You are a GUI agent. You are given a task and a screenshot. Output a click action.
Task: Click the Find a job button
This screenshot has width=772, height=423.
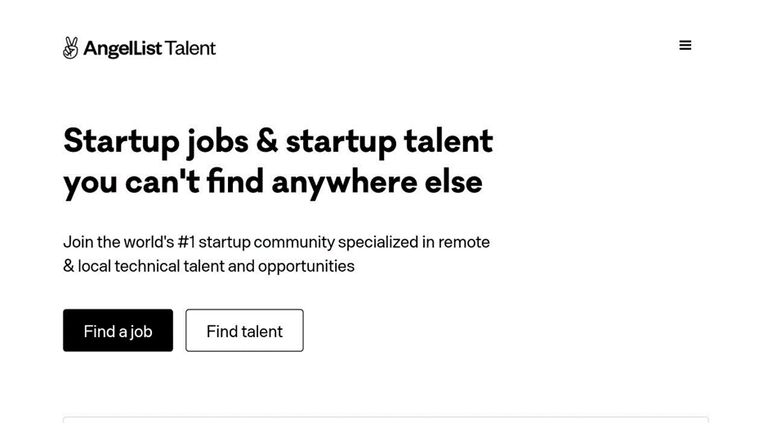[x=118, y=331]
